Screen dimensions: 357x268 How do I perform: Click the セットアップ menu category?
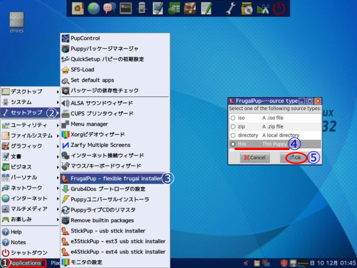[30, 113]
